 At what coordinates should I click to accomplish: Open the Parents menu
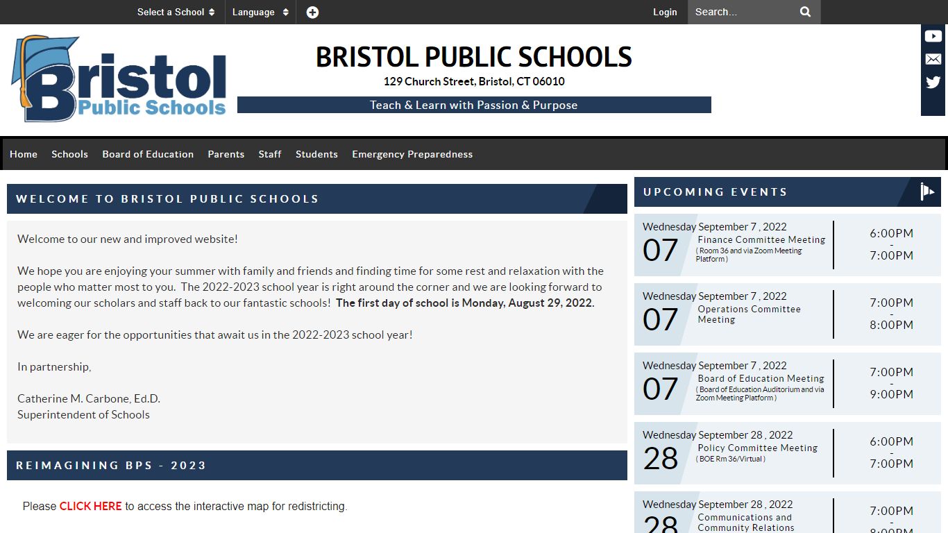226,154
